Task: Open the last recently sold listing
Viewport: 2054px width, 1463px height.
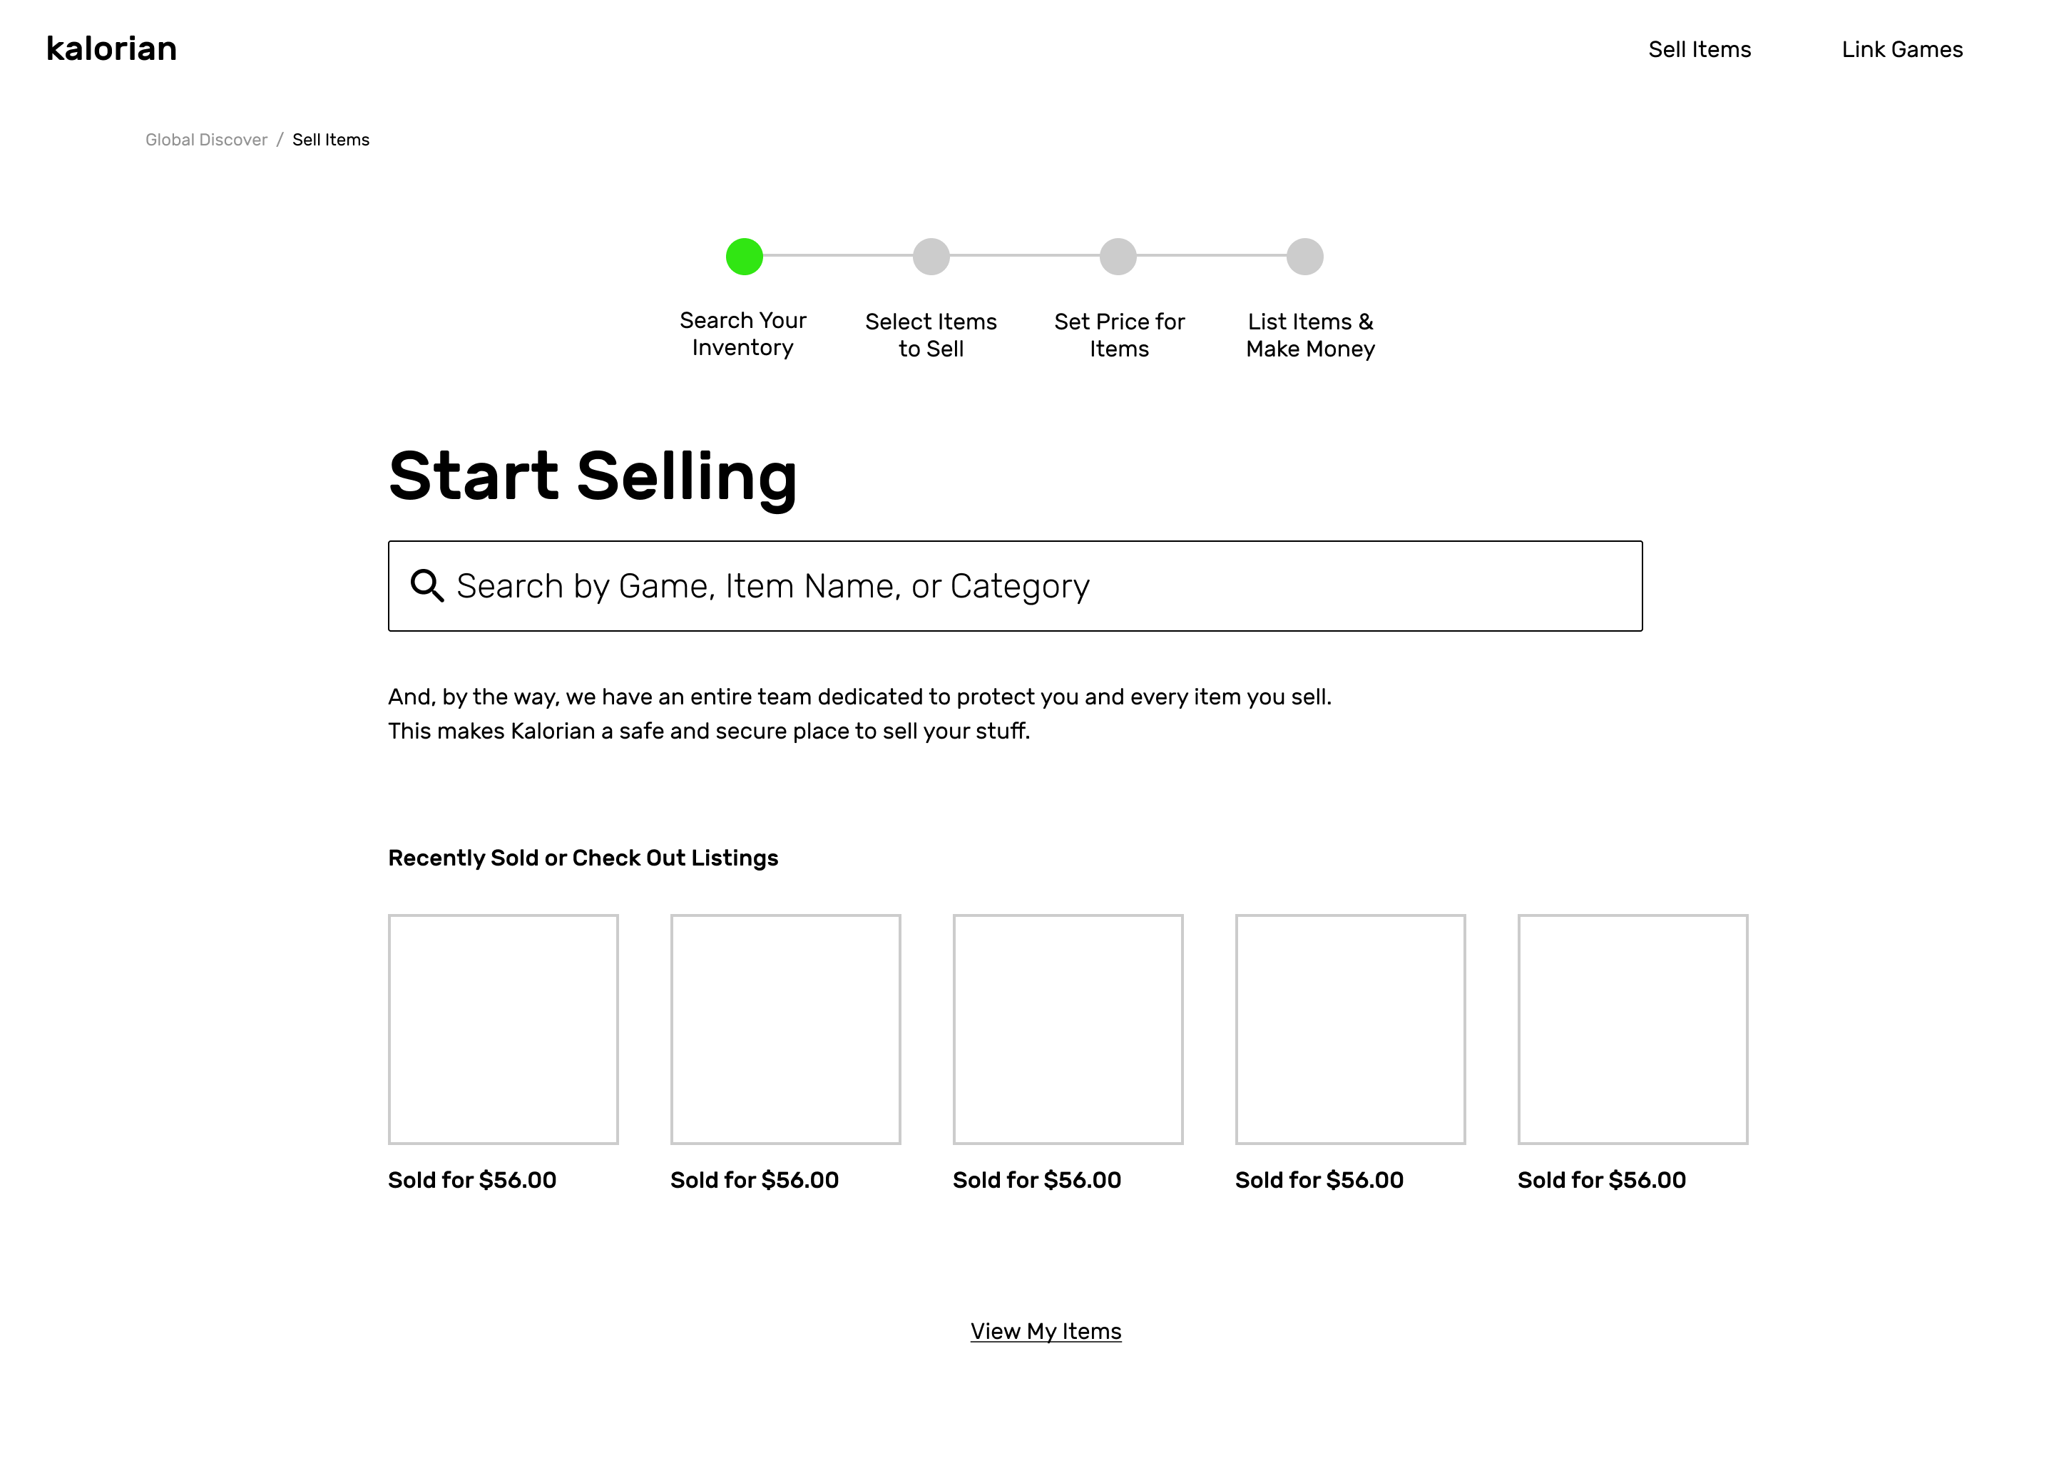Action: (1633, 1027)
